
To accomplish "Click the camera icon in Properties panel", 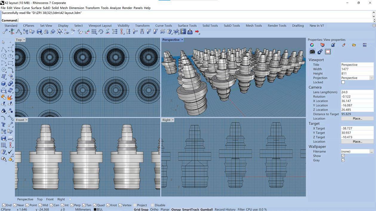I will click(312, 52).
